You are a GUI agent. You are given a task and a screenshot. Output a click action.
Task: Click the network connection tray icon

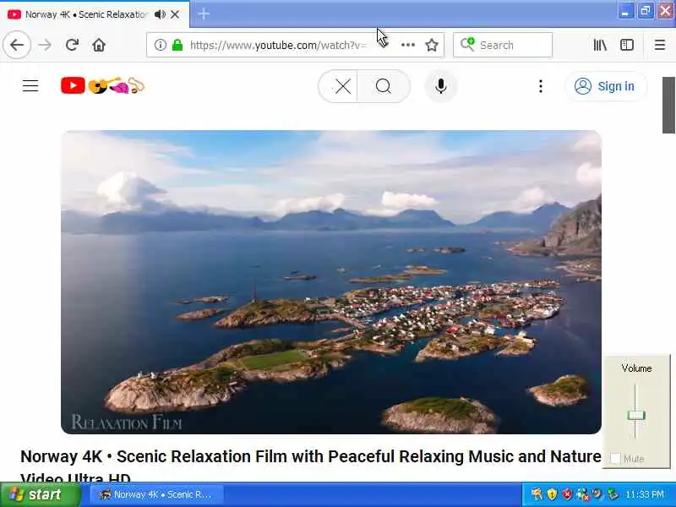point(582,494)
